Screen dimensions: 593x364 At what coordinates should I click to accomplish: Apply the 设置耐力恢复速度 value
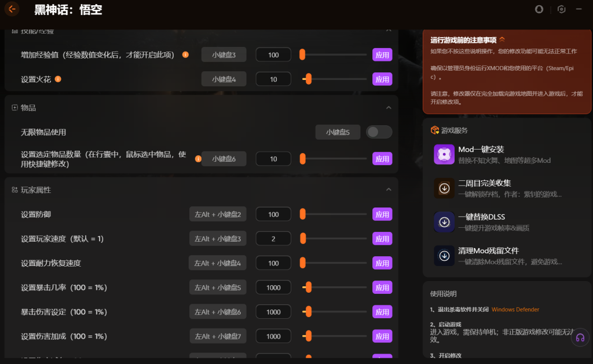click(382, 263)
